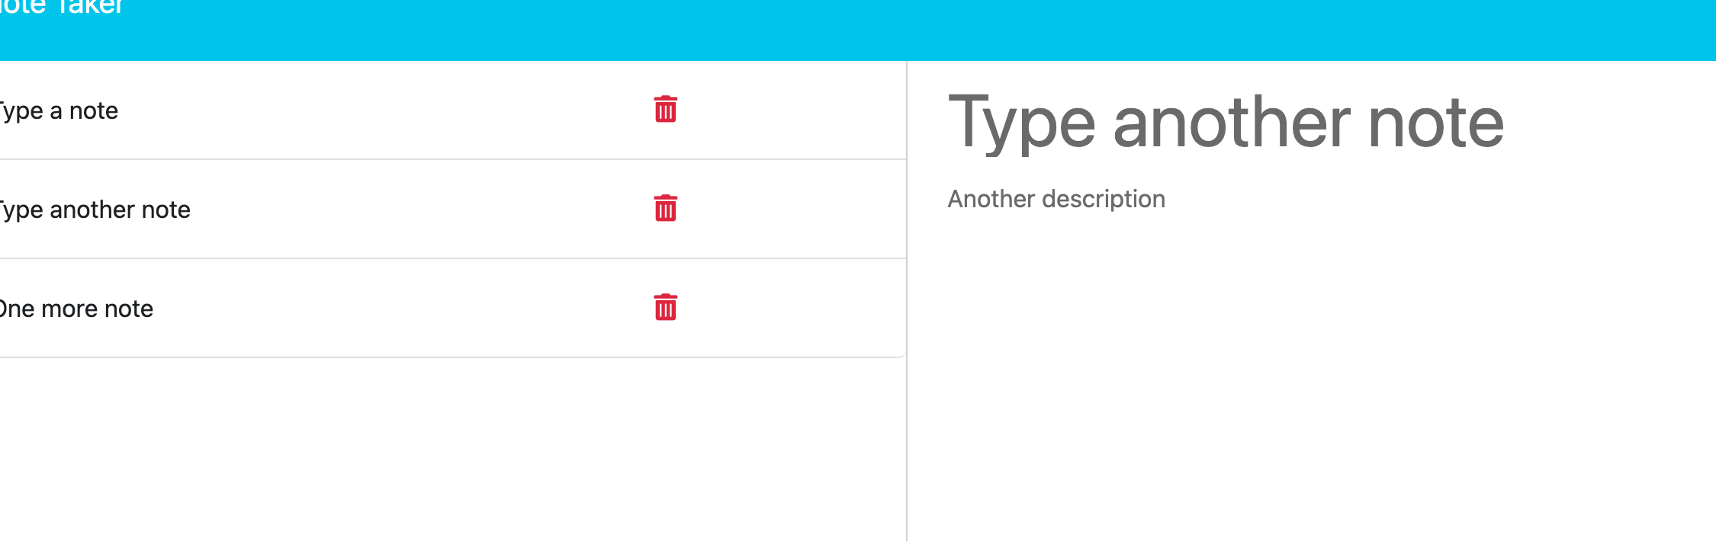Image resolution: width=1716 pixels, height=541 pixels.
Task: Click the red trash can beside the middle note
Action: [x=665, y=207]
